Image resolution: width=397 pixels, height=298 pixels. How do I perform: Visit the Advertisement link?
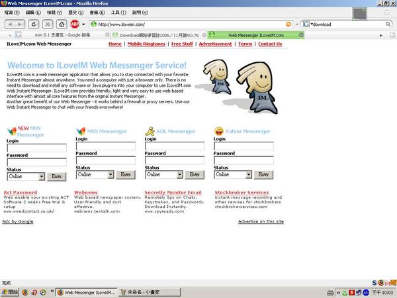point(216,44)
